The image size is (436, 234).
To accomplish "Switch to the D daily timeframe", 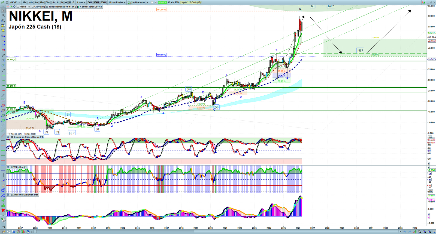I will (x=62, y=2).
